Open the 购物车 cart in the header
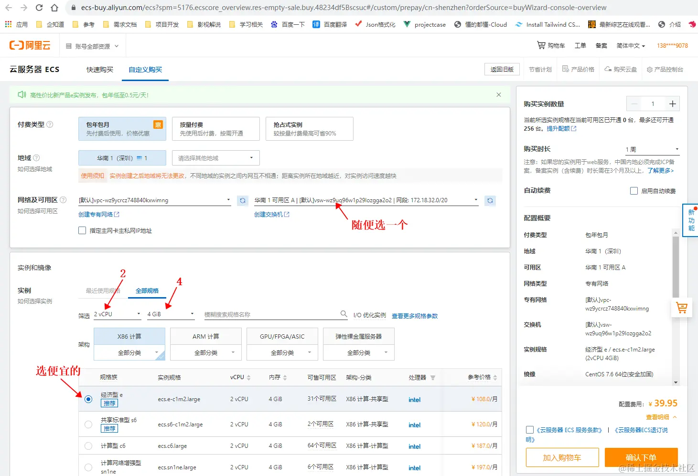 pos(551,45)
